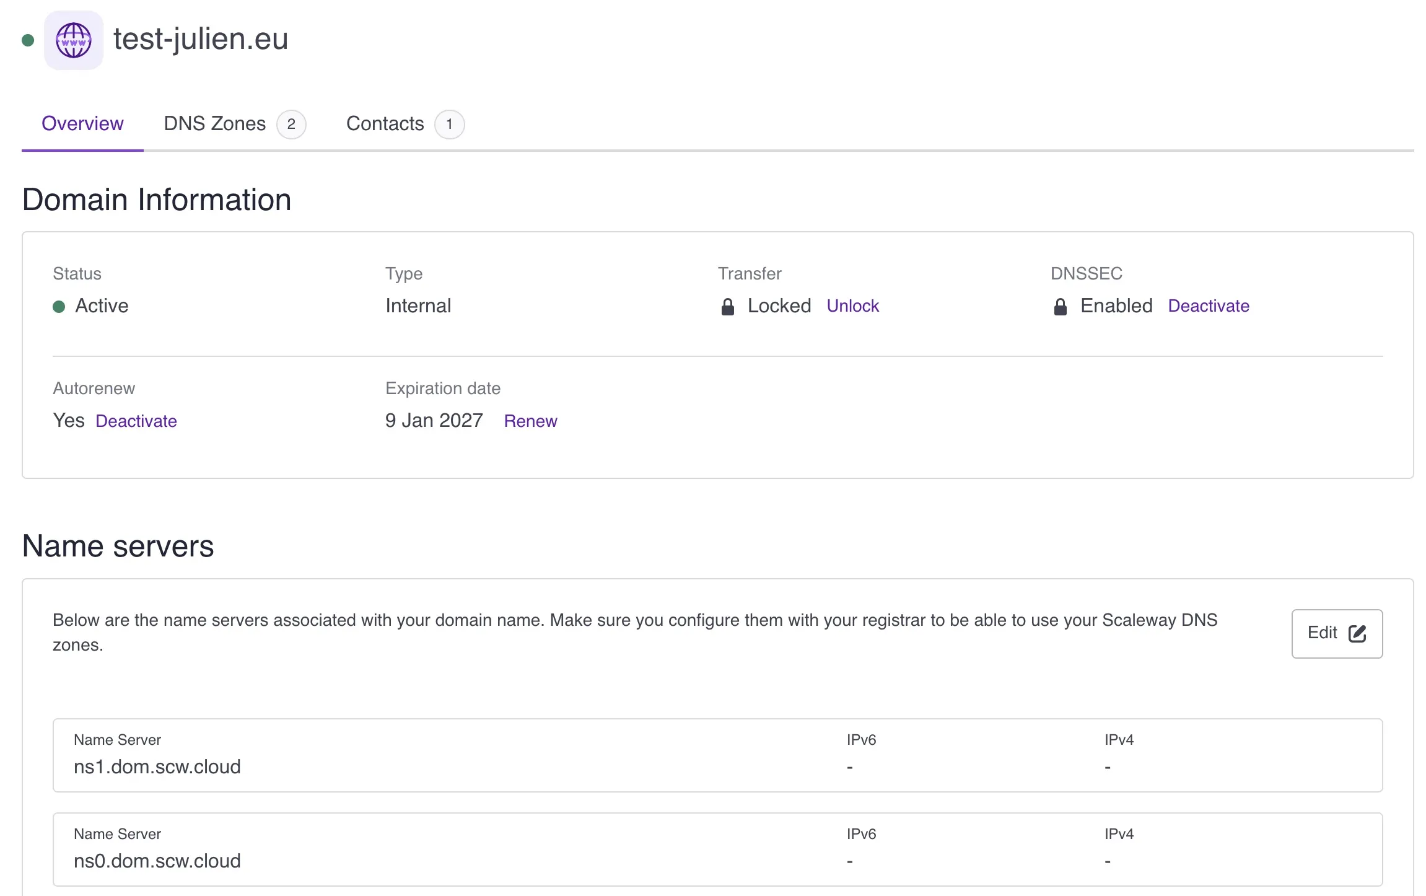Image resolution: width=1426 pixels, height=896 pixels.
Task: Deactivate autorenew for test-julien.eu
Action: (136, 421)
